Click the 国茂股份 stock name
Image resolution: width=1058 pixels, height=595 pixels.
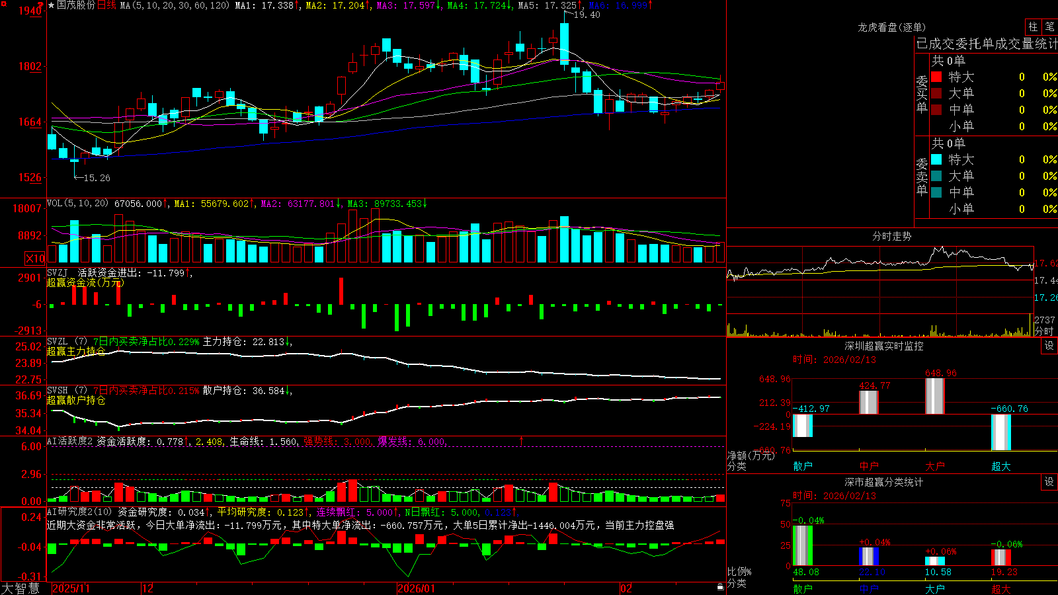point(76,5)
